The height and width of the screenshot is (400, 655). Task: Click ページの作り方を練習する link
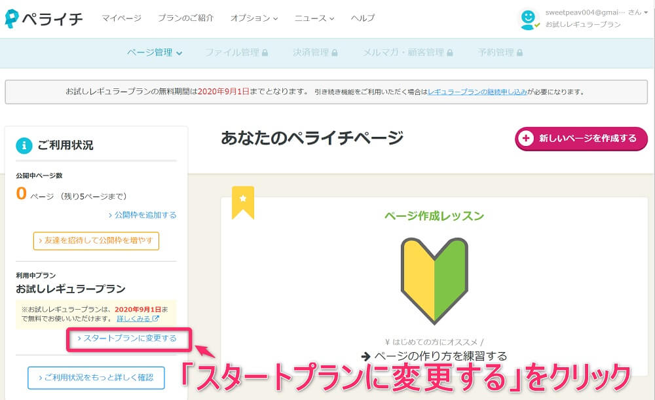pos(441,356)
